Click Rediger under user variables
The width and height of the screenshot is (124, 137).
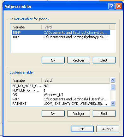click(79, 60)
